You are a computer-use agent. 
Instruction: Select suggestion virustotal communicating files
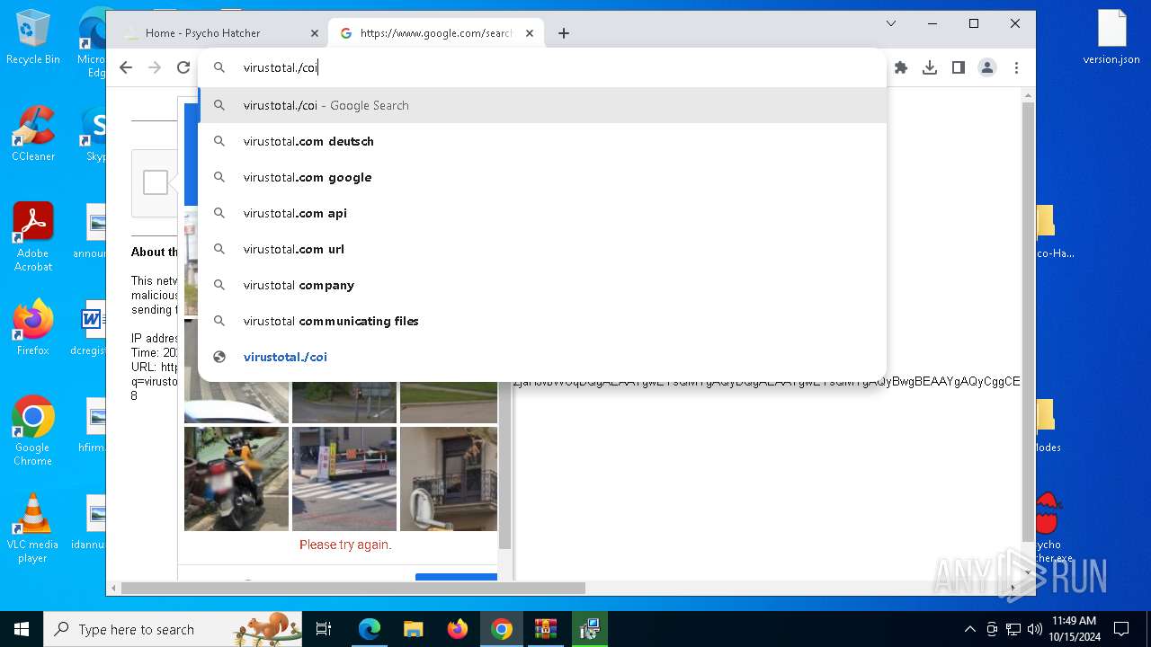pos(542,321)
